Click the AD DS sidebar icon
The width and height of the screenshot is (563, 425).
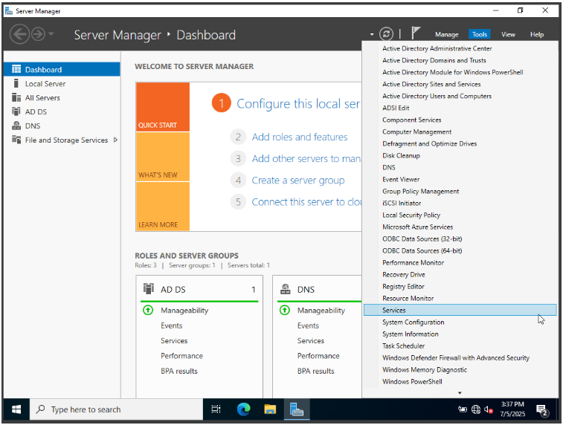16,111
